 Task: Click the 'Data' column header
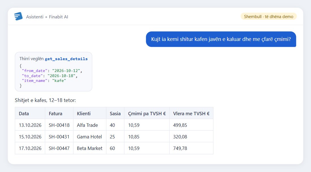click(30, 114)
